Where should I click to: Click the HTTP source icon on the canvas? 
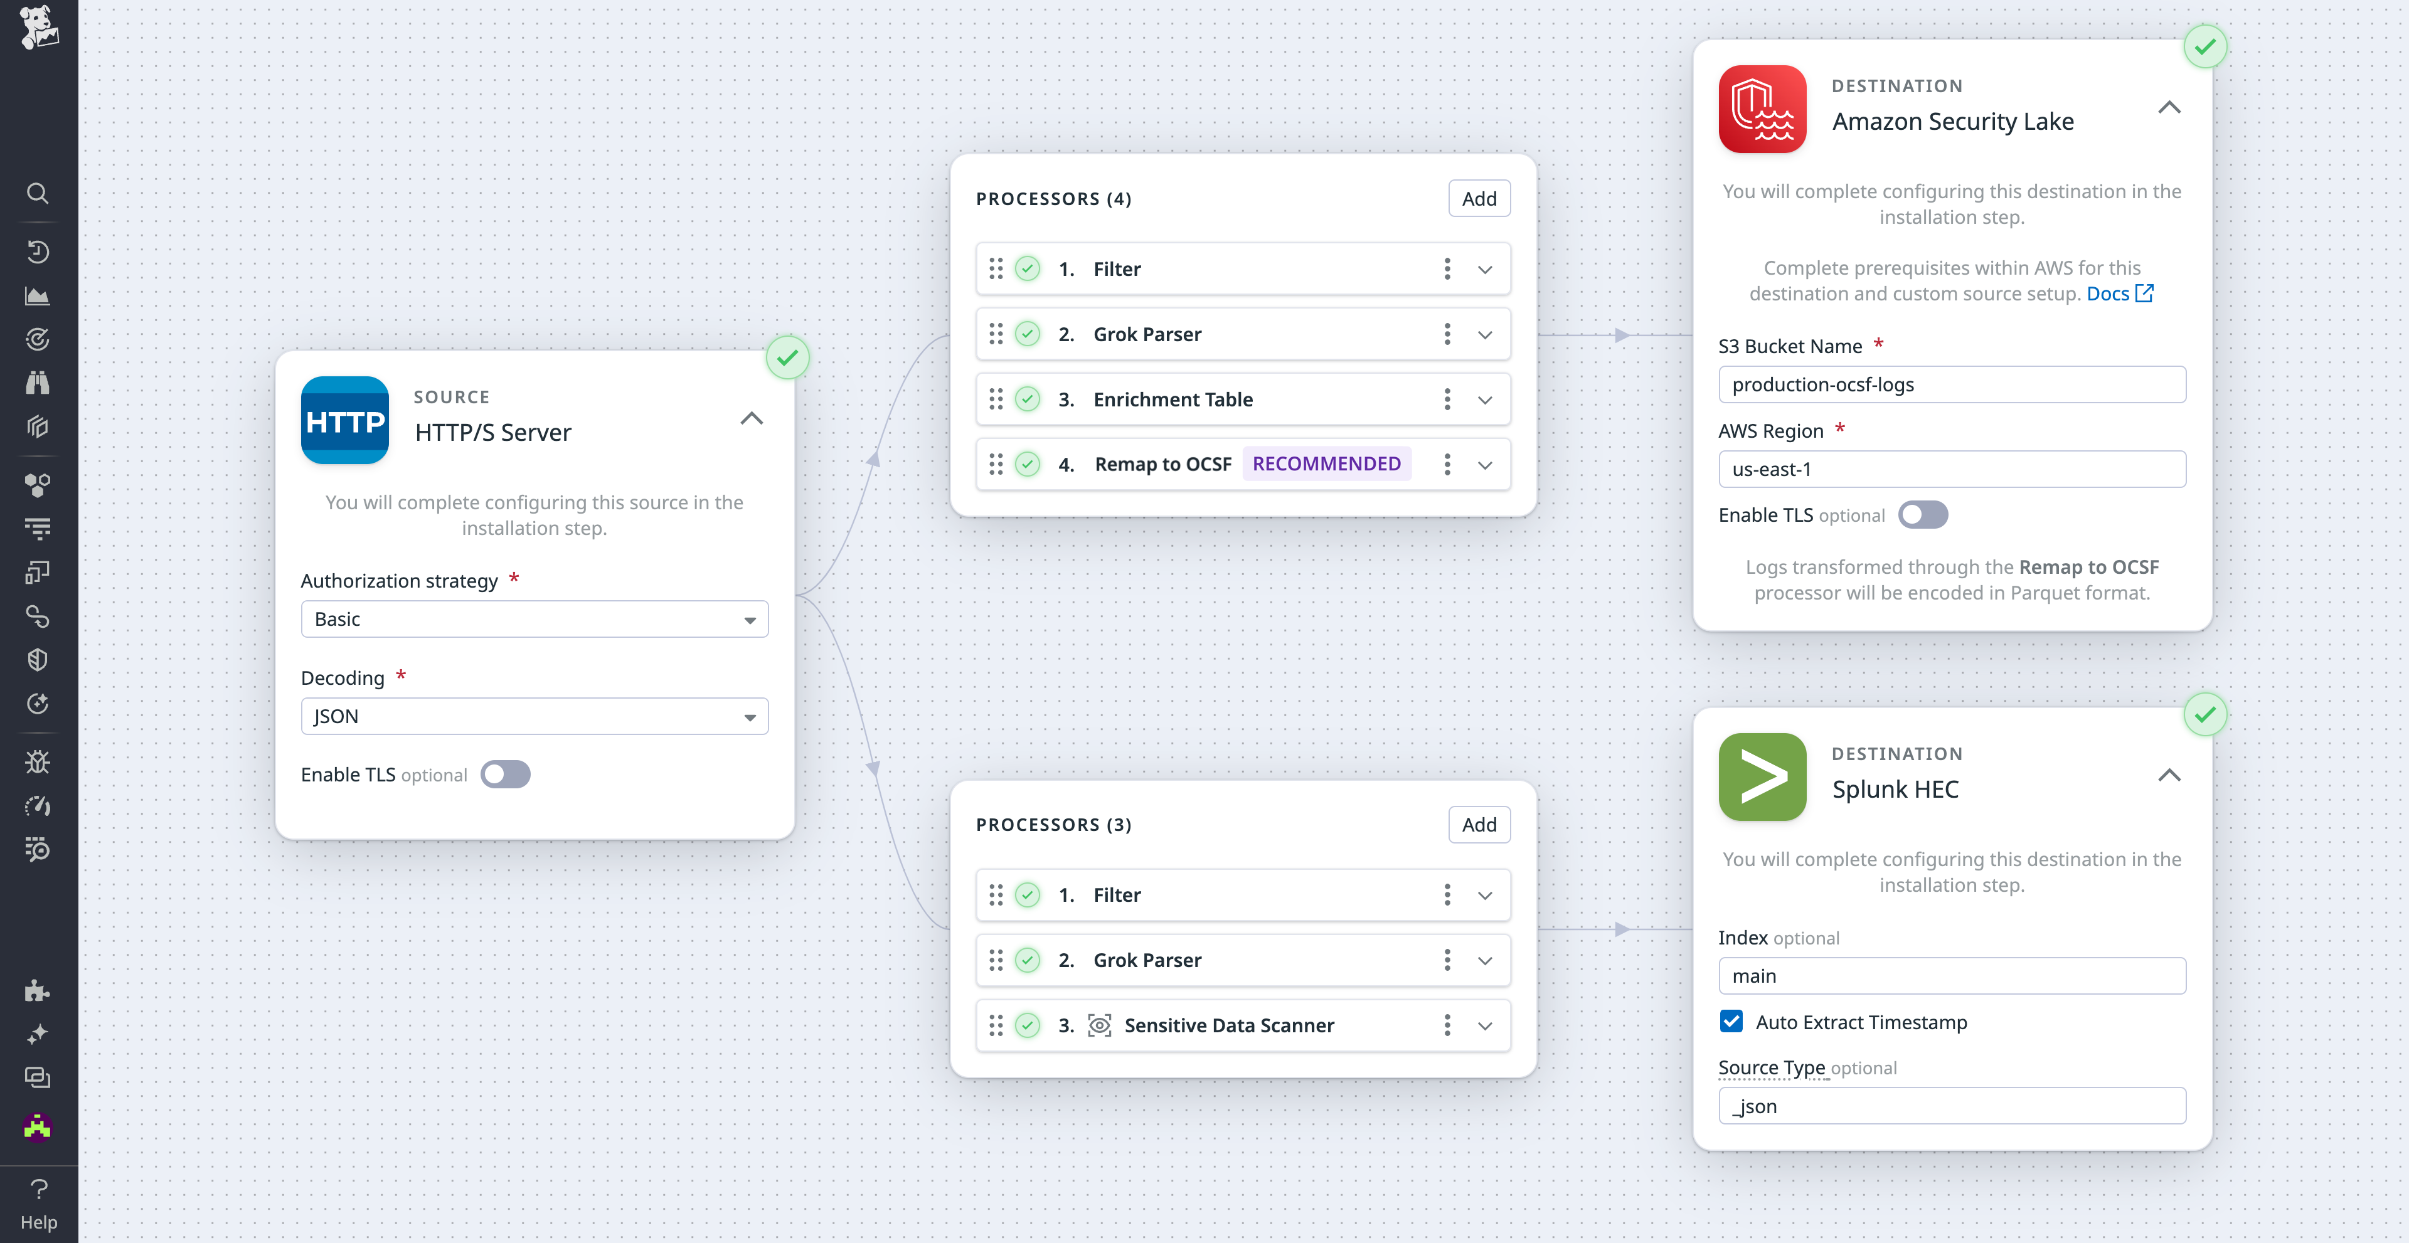tap(344, 421)
